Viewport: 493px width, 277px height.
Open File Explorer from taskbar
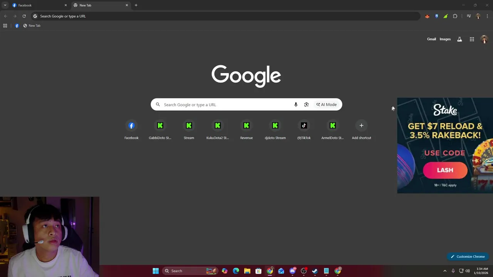pyautogui.click(x=247, y=271)
